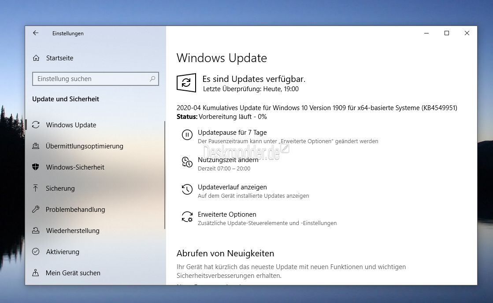The image size is (493, 303).
Task: Click the Mein Gerät suchen icon
Action: tap(36, 273)
